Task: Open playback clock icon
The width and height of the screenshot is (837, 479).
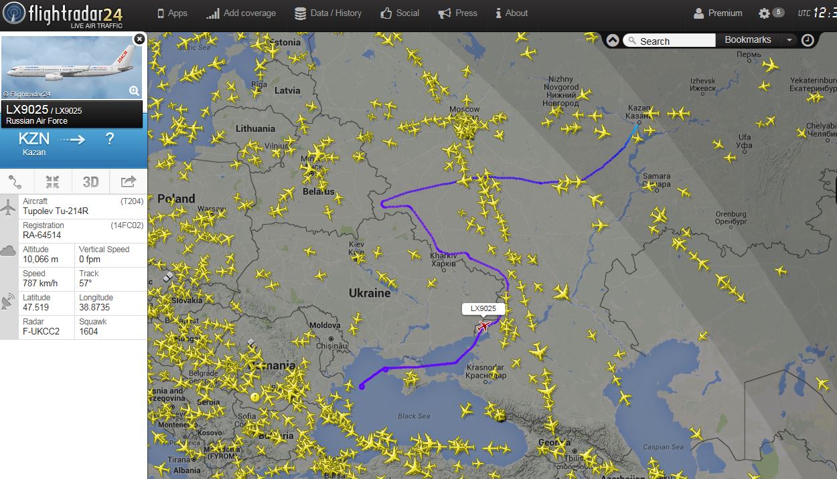Action: (x=808, y=40)
